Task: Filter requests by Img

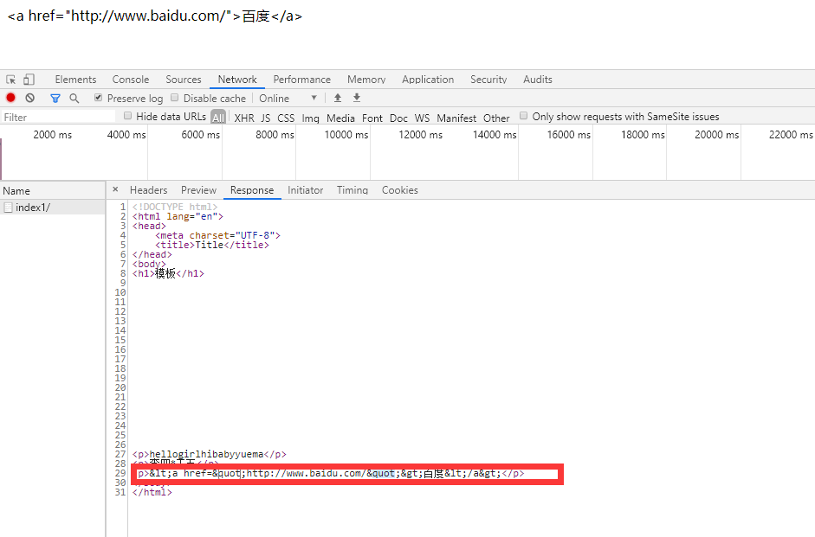Action: pos(310,118)
